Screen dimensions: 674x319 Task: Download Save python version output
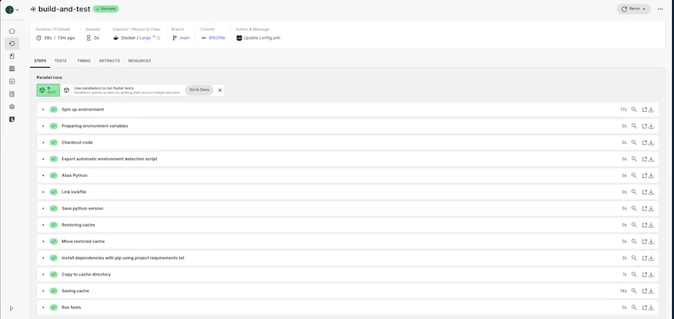pyautogui.click(x=650, y=208)
